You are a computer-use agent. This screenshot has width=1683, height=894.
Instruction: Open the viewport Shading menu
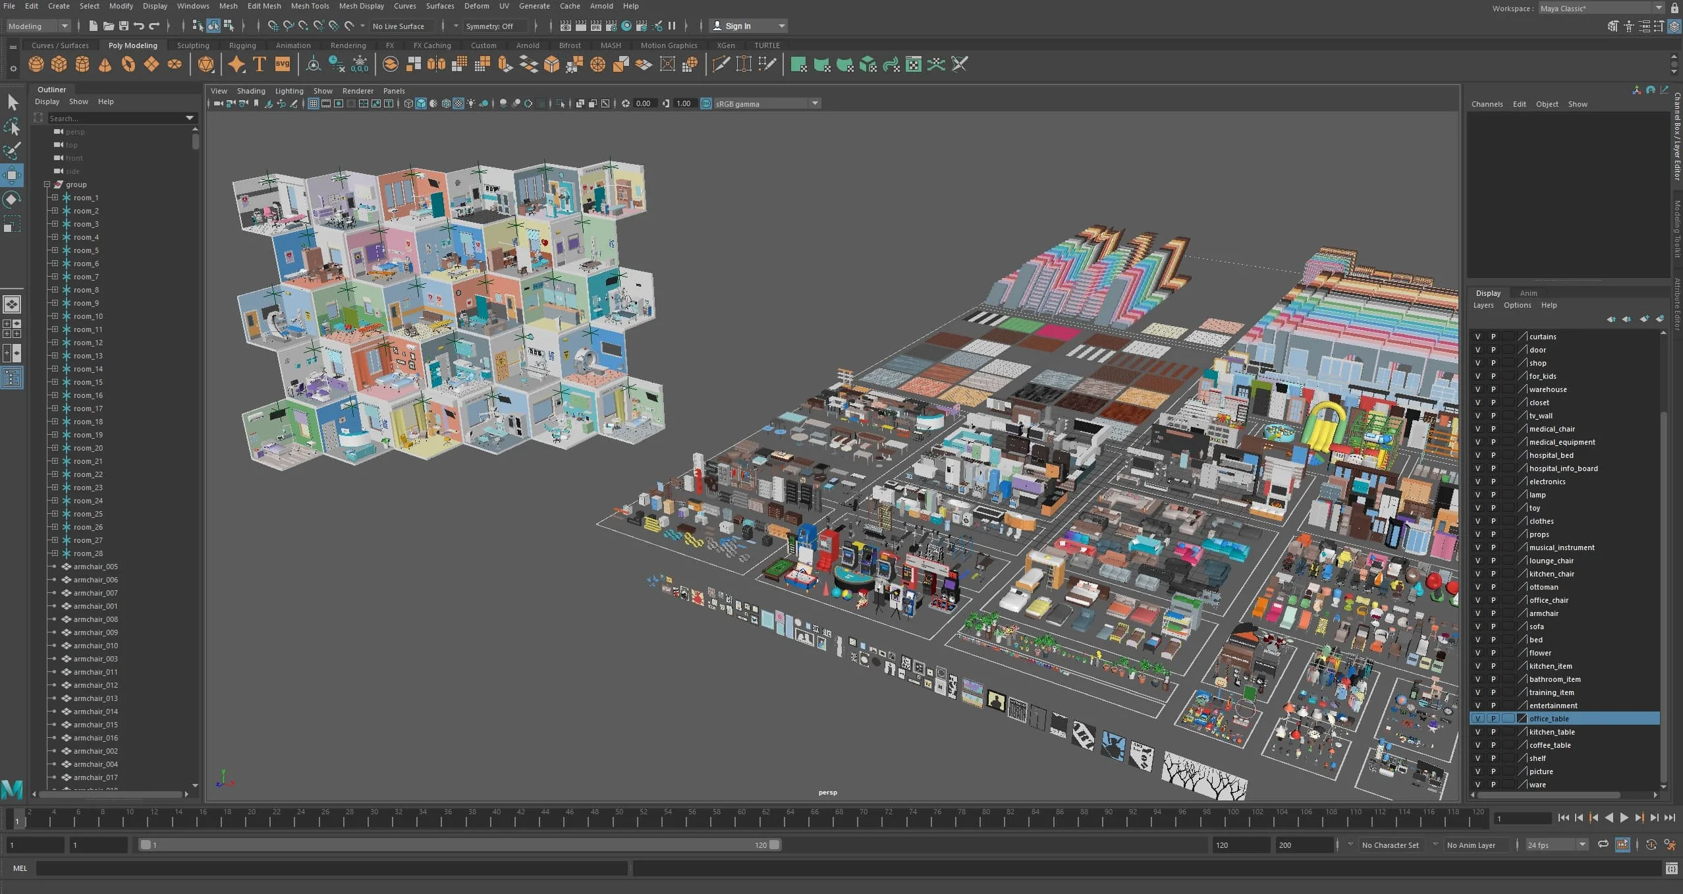[x=251, y=91]
